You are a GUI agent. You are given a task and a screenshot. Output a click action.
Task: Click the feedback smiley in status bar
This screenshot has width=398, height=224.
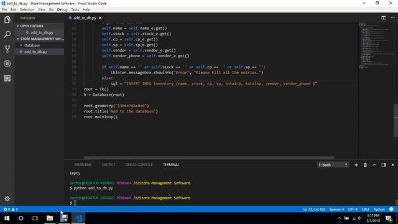(x=391, y=209)
